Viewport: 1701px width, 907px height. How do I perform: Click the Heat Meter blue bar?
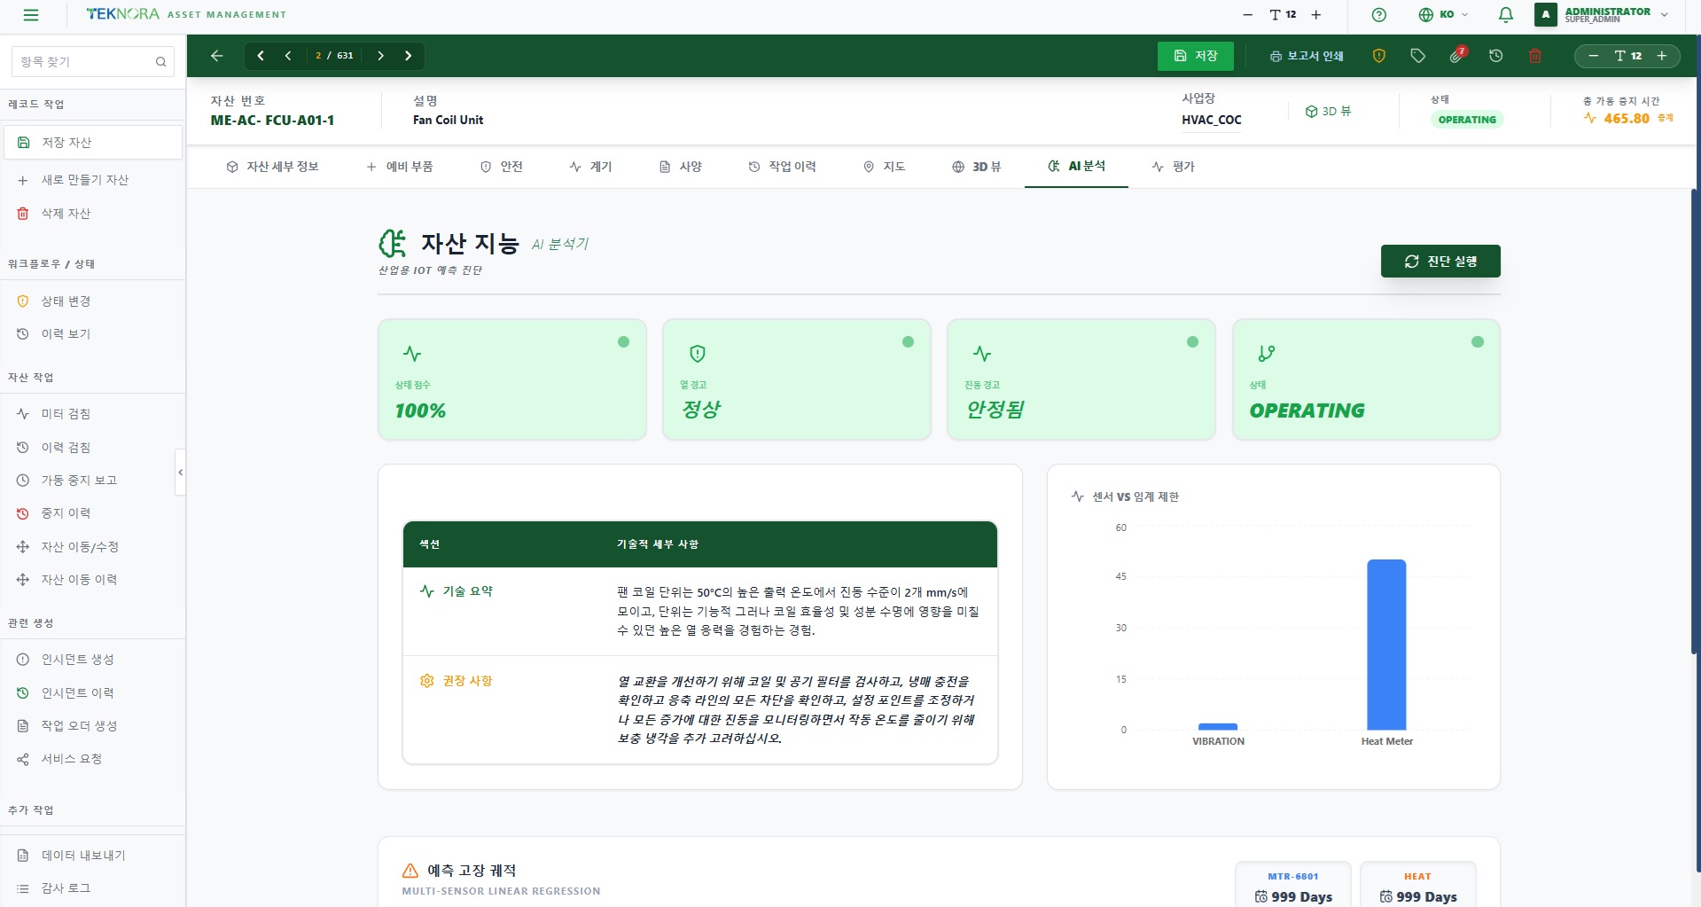pos(1386,645)
